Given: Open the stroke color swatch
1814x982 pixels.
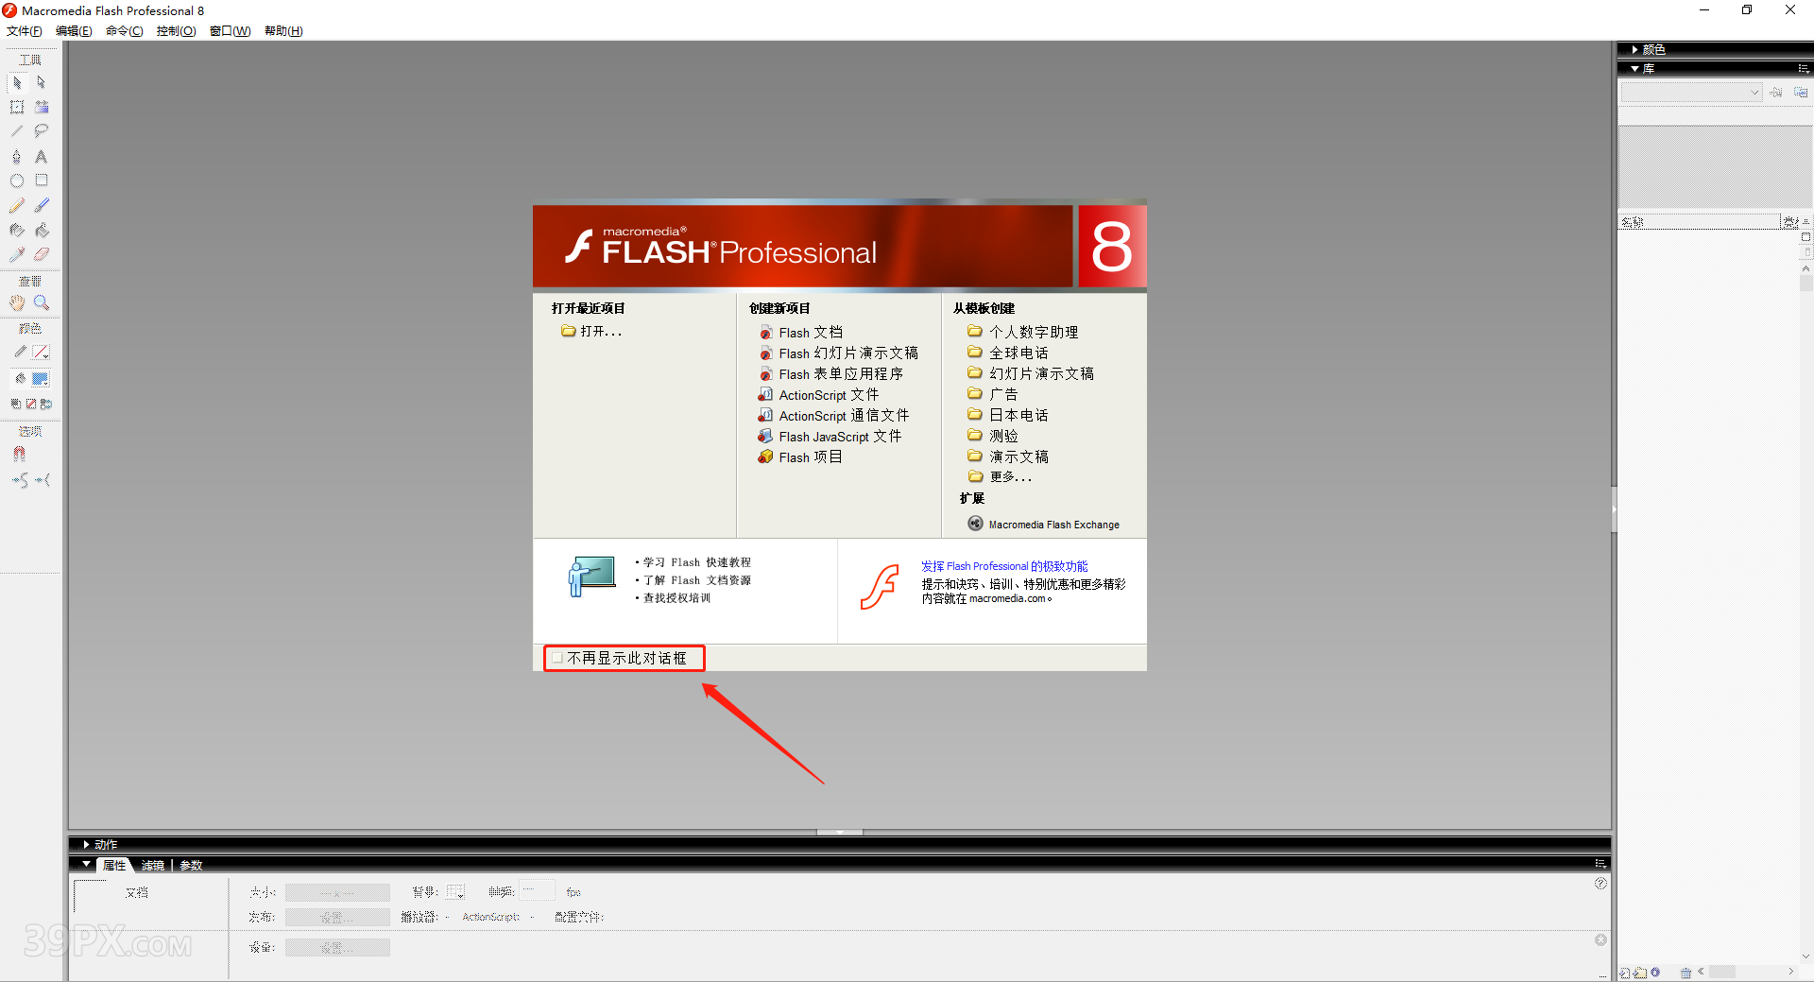Looking at the screenshot, I should pyautogui.click(x=41, y=353).
